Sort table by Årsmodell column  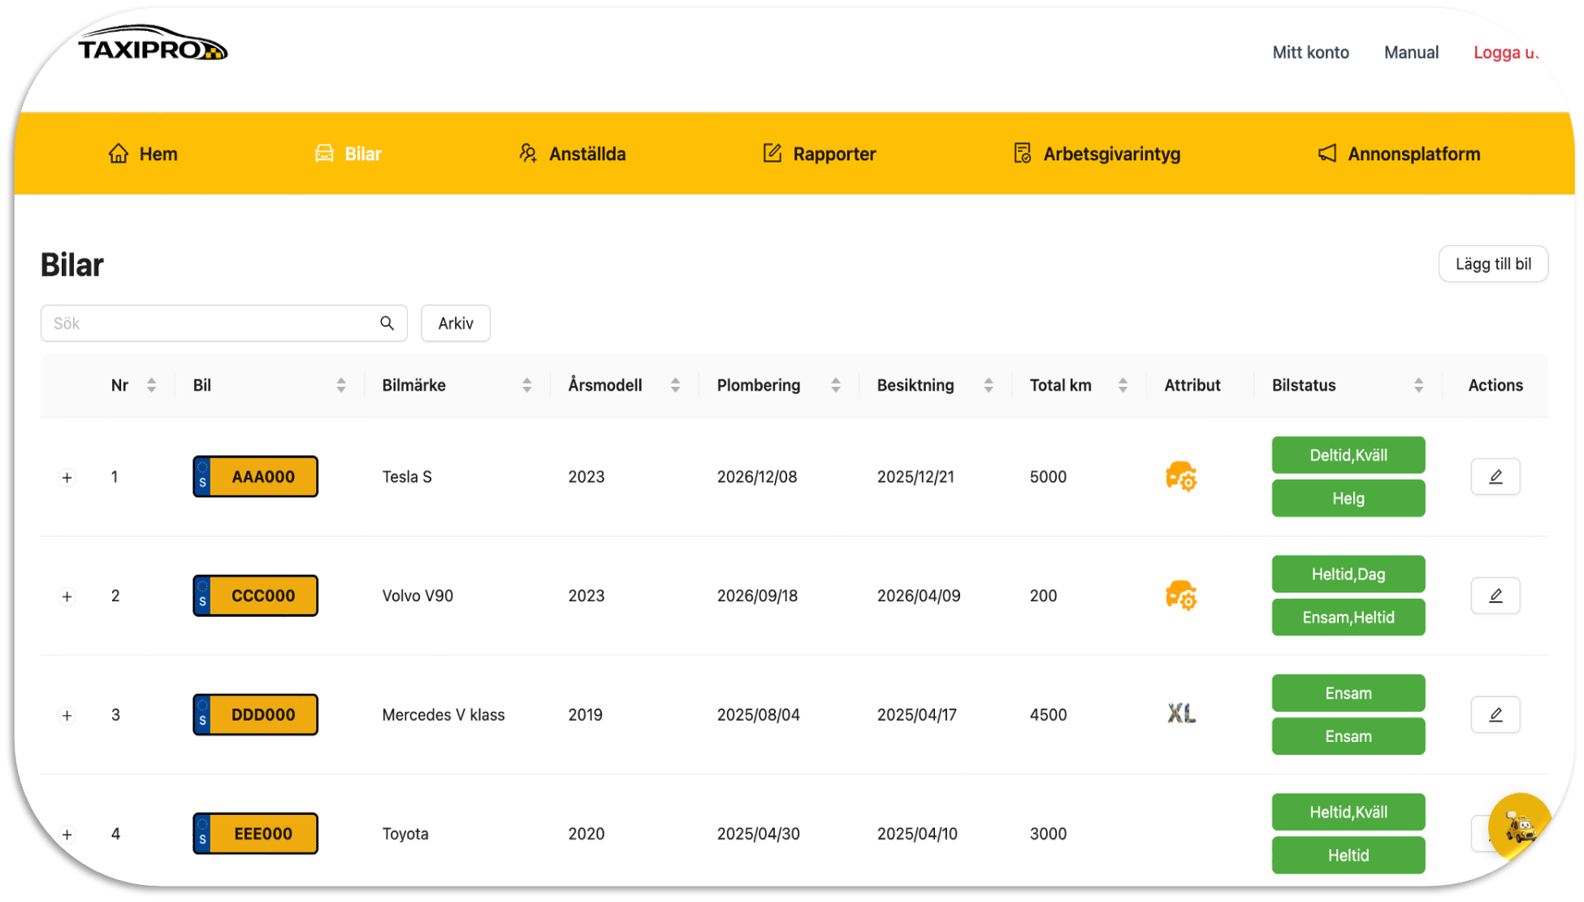pos(675,385)
